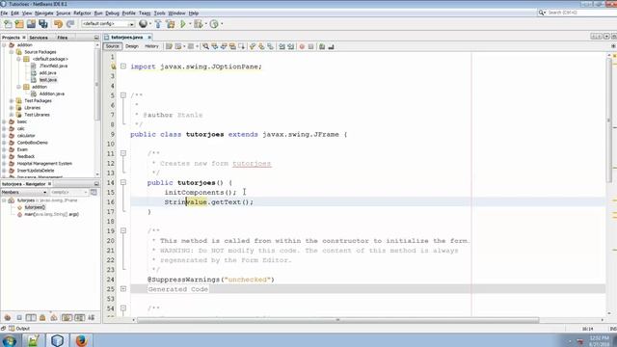
Task: Click the Clean and Build Project icon
Action: point(171,24)
